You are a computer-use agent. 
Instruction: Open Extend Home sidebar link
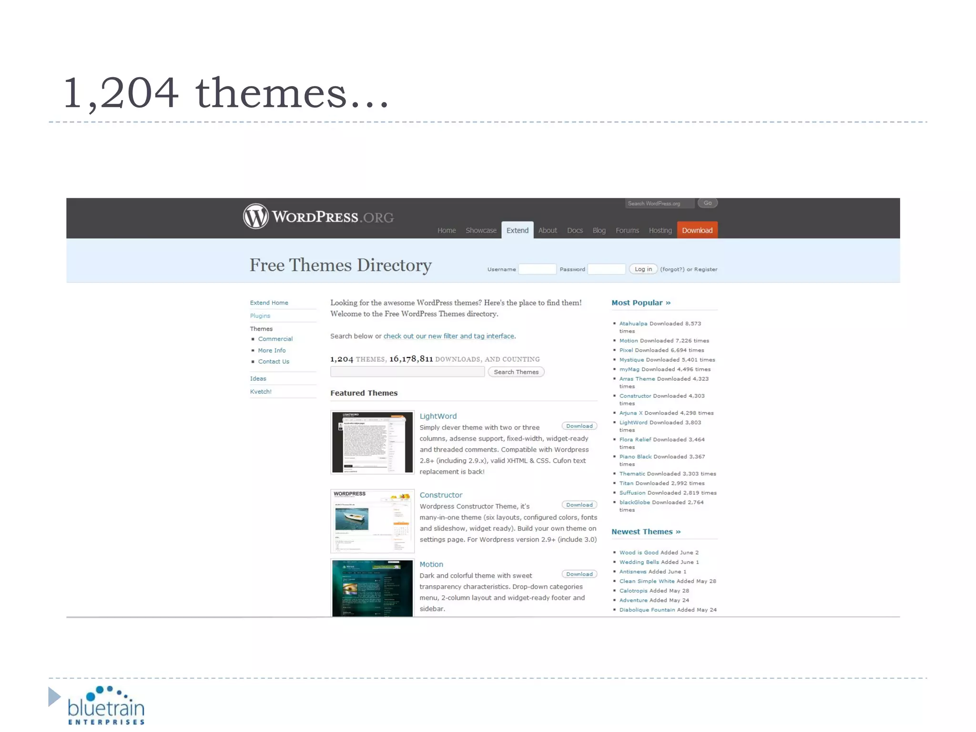tap(269, 303)
